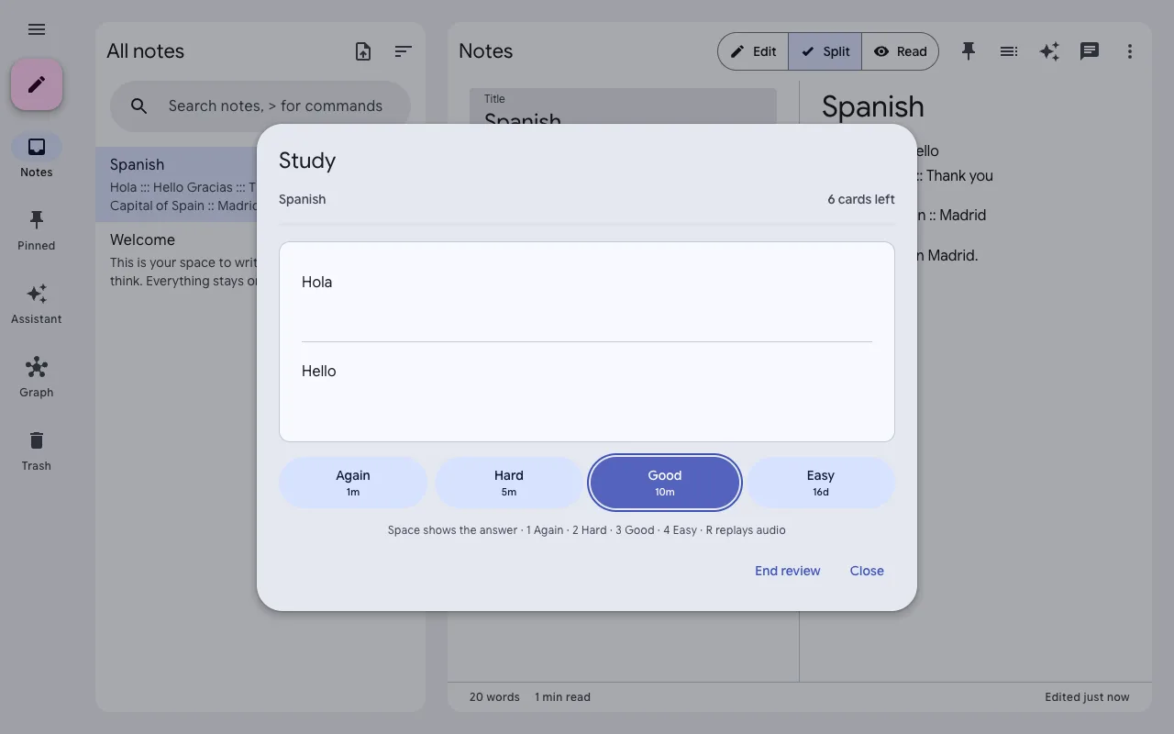The width and height of the screenshot is (1174, 734).
Task: Rate the card as Hard 5m
Action: (x=509, y=483)
